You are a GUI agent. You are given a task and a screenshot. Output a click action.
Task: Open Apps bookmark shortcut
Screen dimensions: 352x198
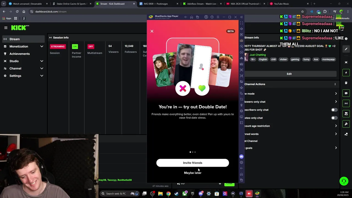point(7,18)
